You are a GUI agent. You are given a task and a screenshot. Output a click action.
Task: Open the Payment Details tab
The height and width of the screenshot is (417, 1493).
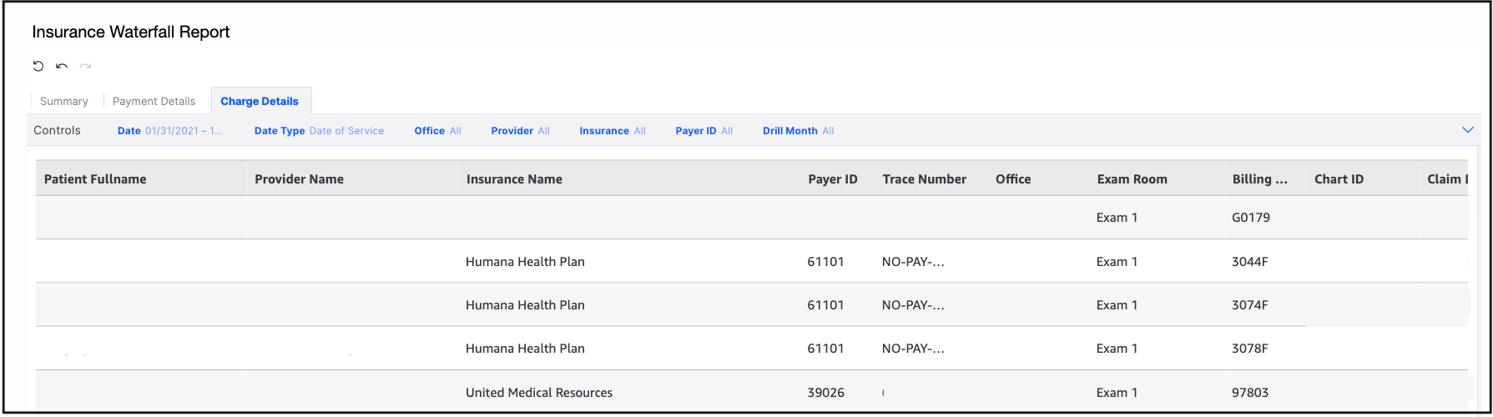tap(154, 101)
